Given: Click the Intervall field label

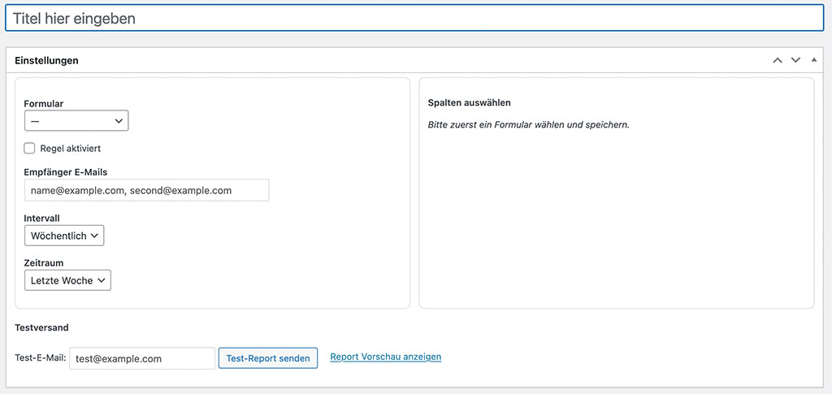Looking at the screenshot, I should point(42,218).
